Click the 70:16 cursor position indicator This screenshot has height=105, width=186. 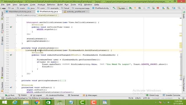[130, 98]
